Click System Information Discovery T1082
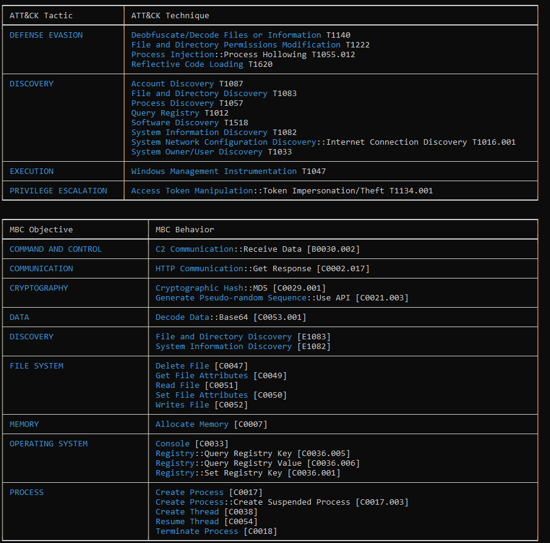The image size is (550, 543). [x=199, y=133]
